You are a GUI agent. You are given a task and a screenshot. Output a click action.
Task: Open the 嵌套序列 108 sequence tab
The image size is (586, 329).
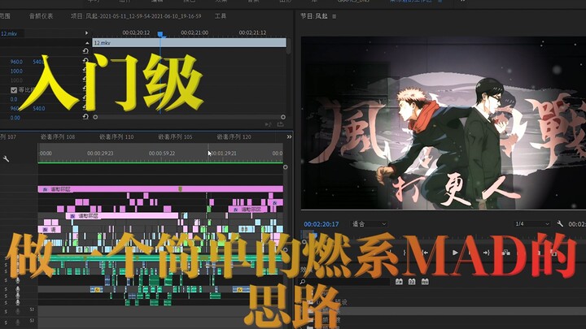pos(58,137)
